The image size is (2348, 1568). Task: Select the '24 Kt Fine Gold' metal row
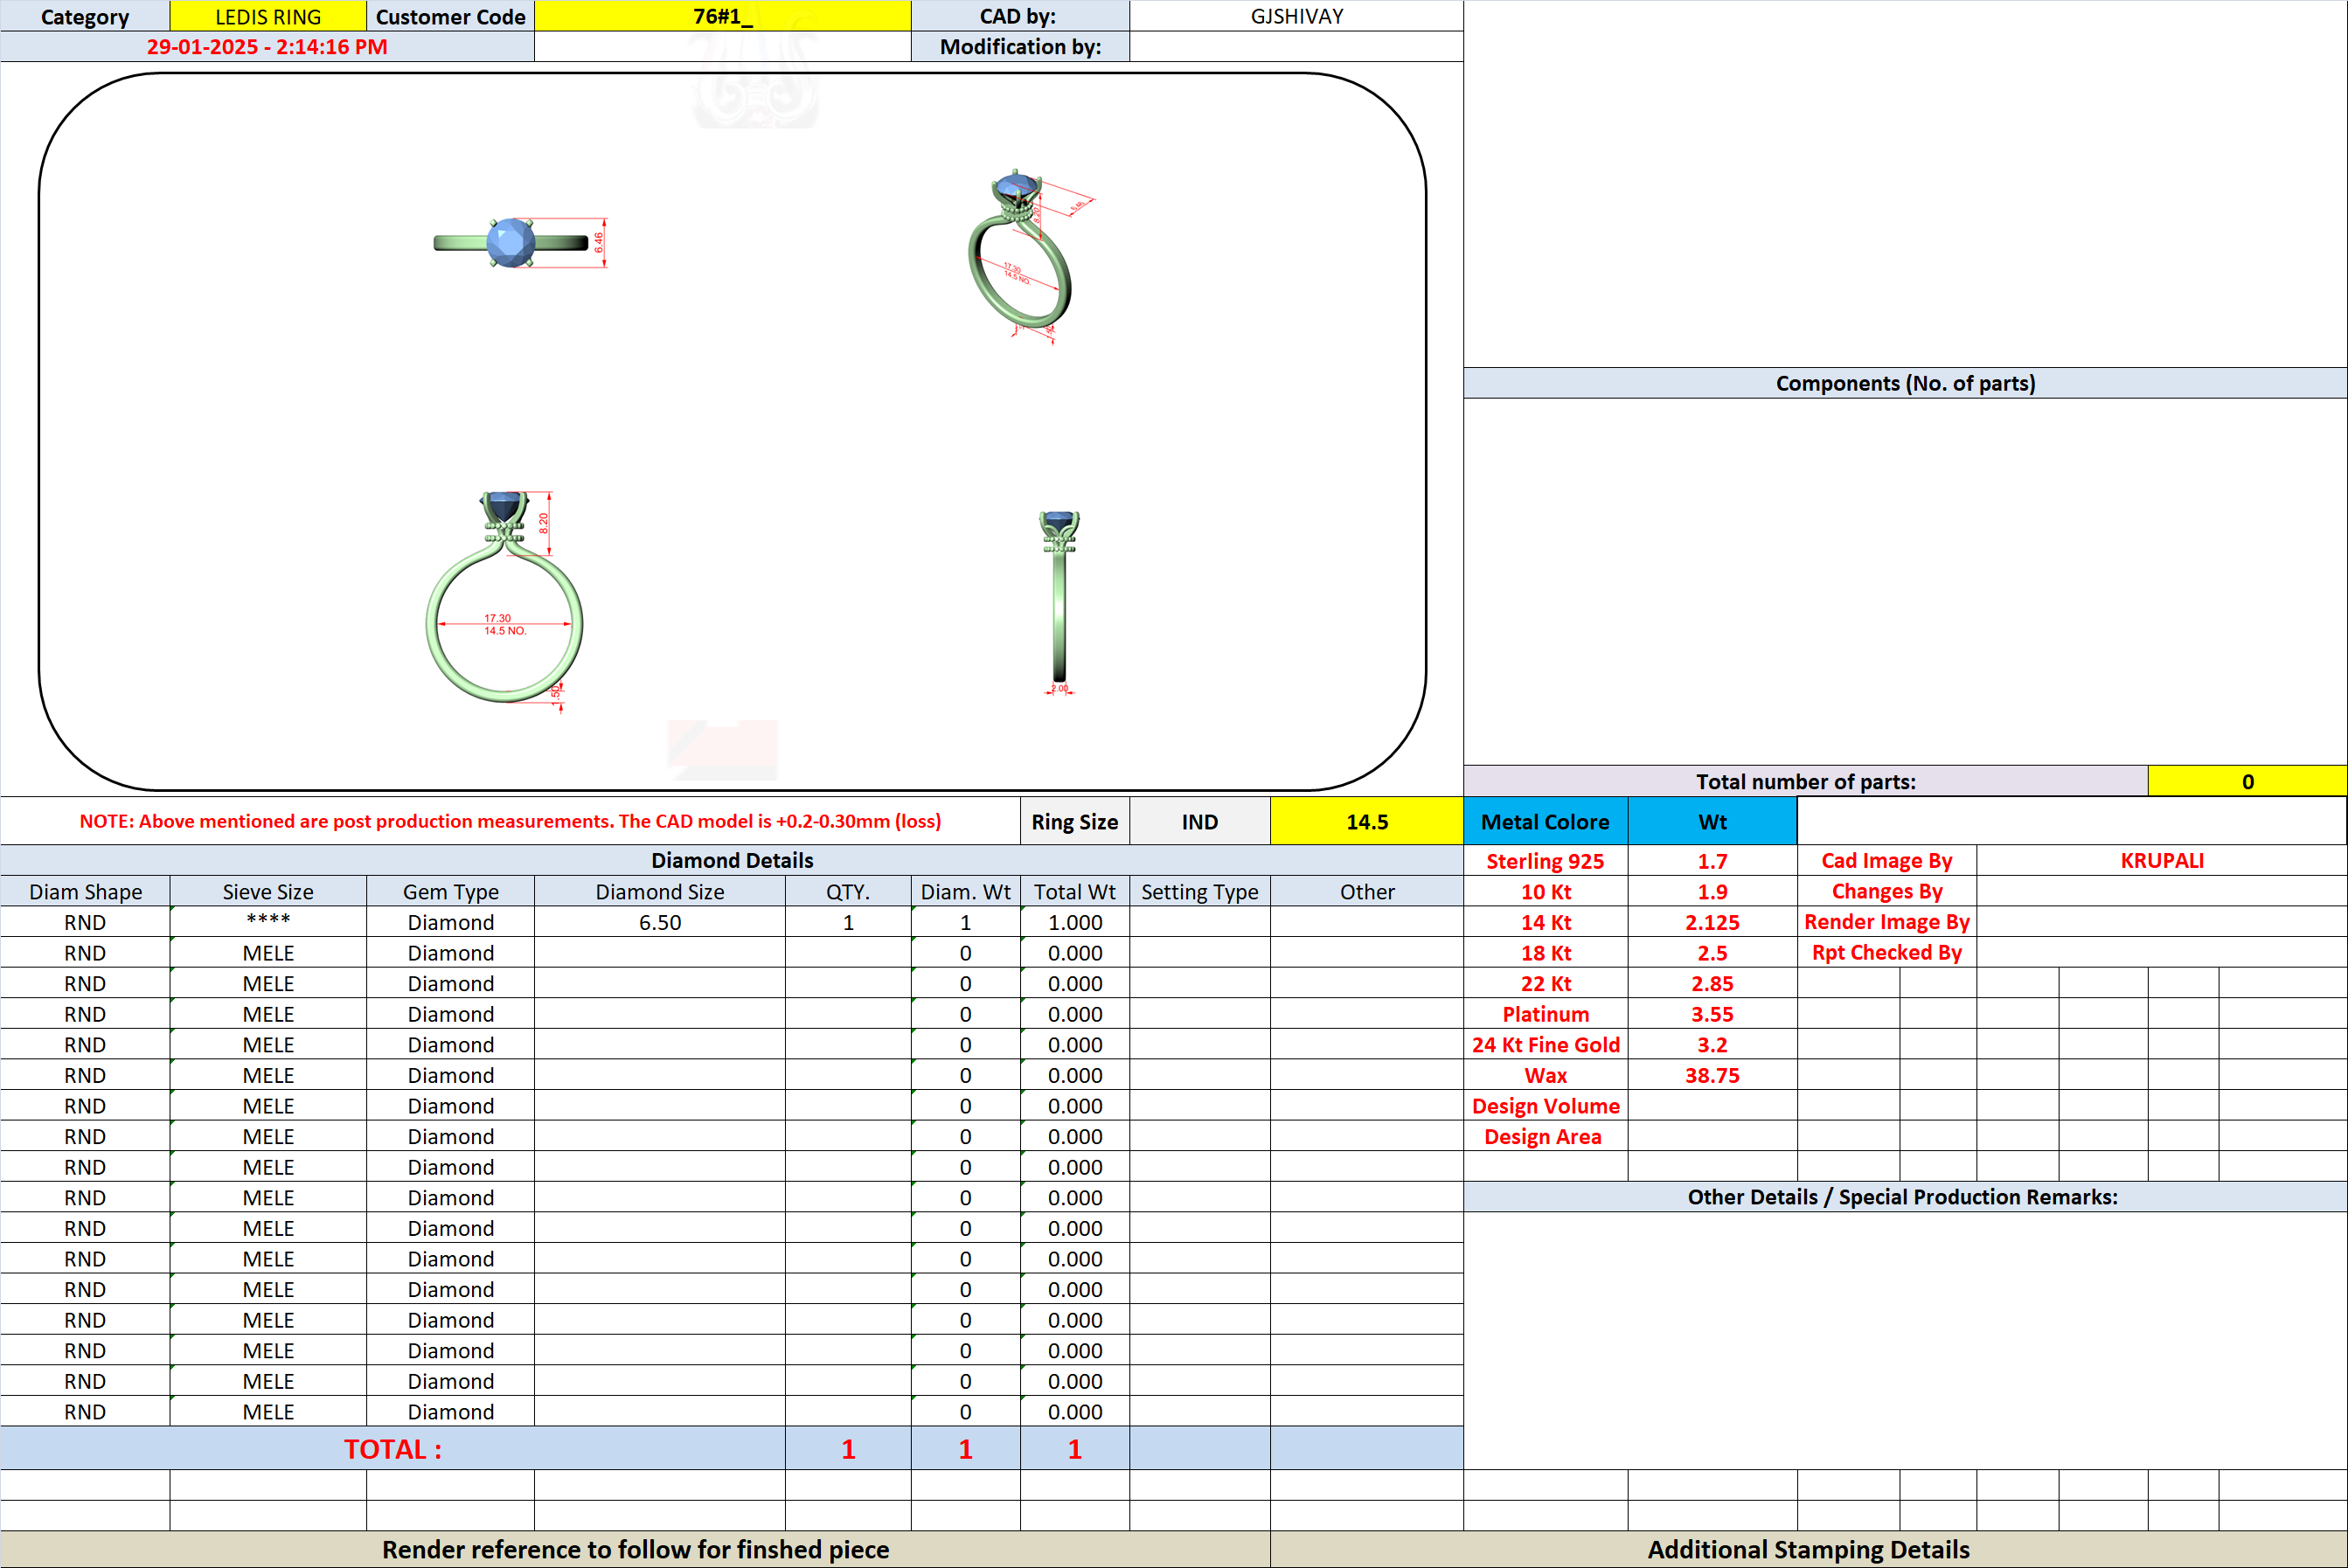click(1545, 1044)
